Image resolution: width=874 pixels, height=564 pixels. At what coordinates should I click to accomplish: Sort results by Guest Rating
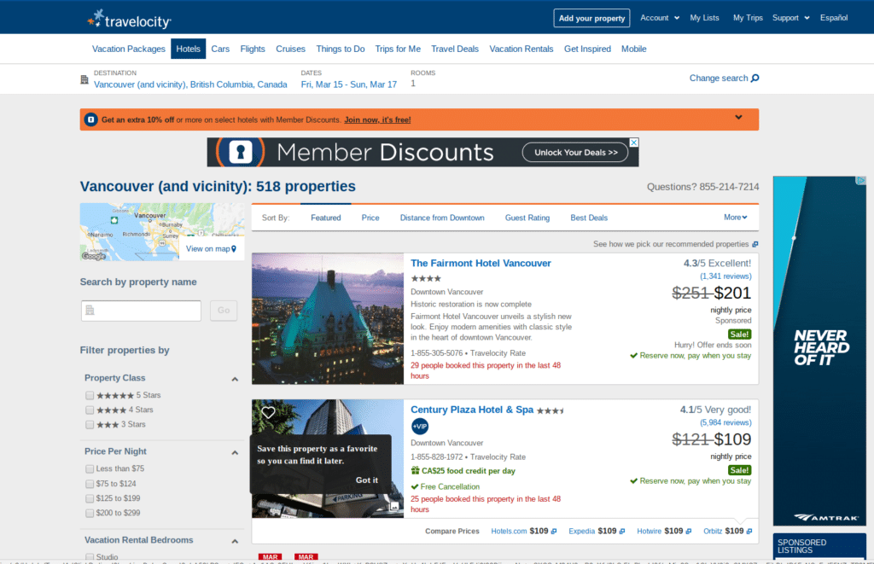click(x=527, y=218)
